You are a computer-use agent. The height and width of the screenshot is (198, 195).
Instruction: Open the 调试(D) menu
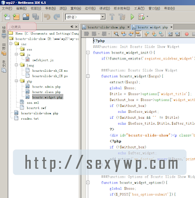105,8
